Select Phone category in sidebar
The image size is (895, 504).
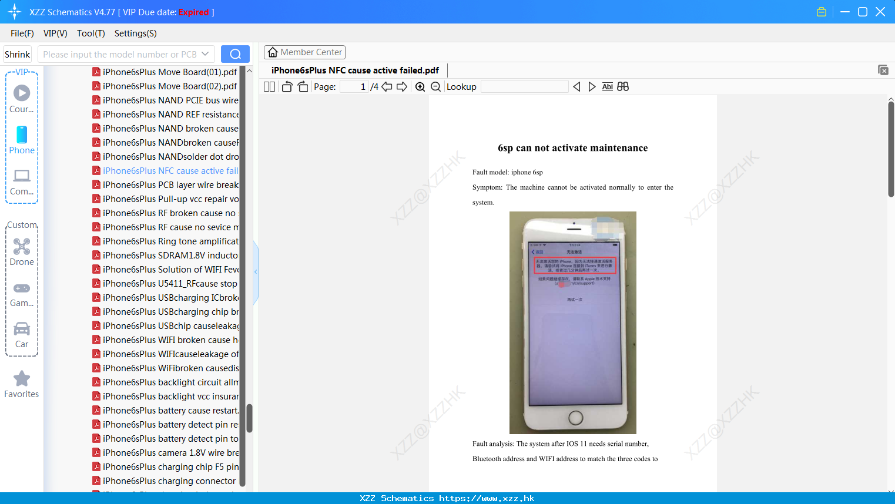click(x=22, y=140)
